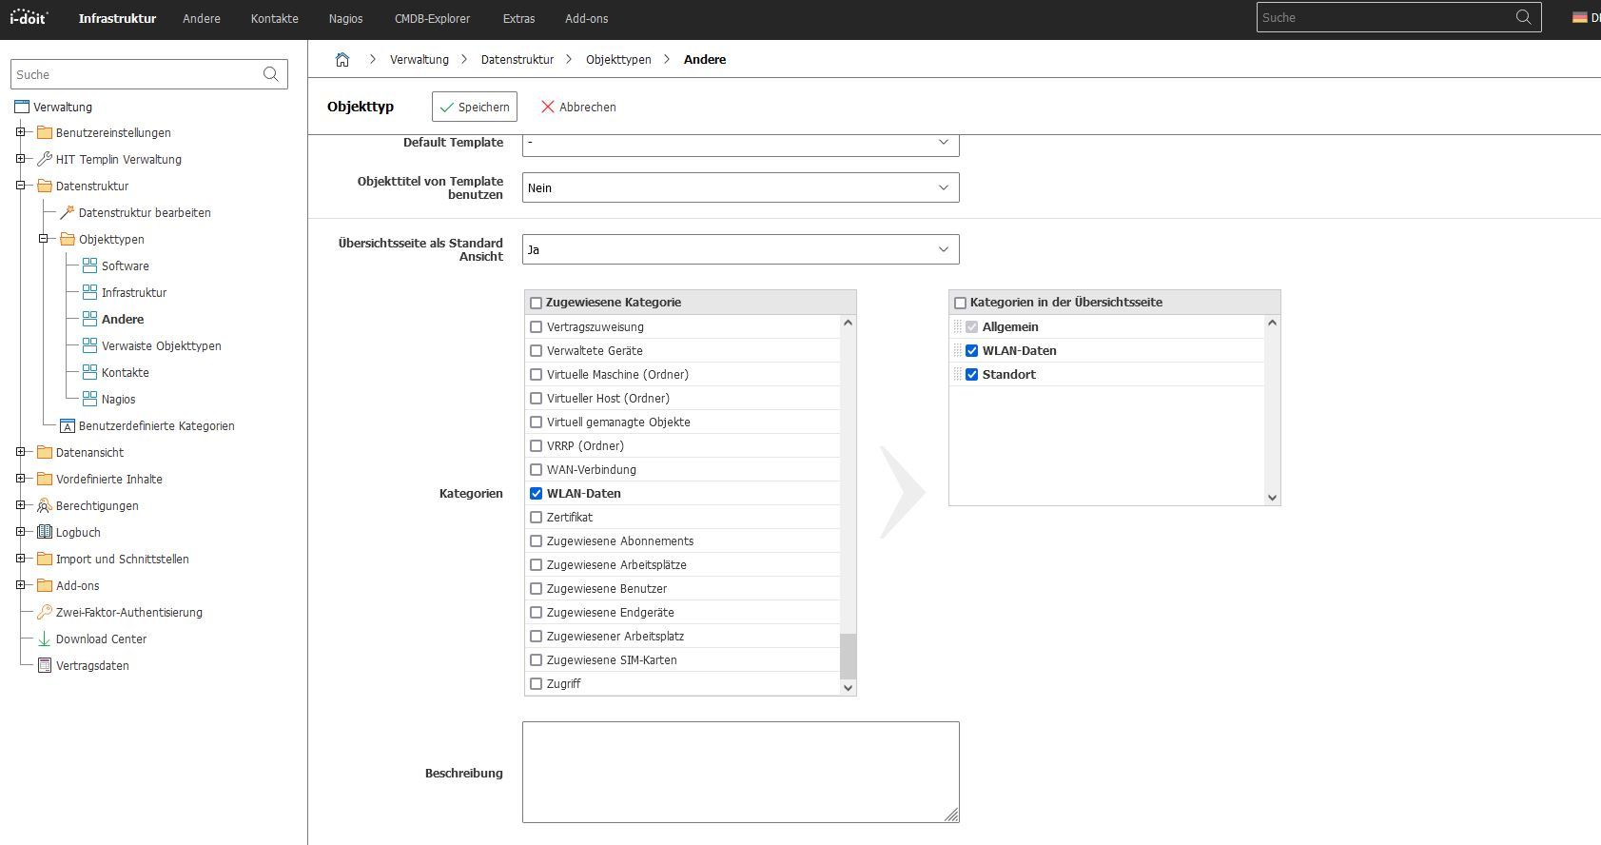Open the Kontakte top menu
The width and height of the screenshot is (1601, 845).
click(275, 18)
